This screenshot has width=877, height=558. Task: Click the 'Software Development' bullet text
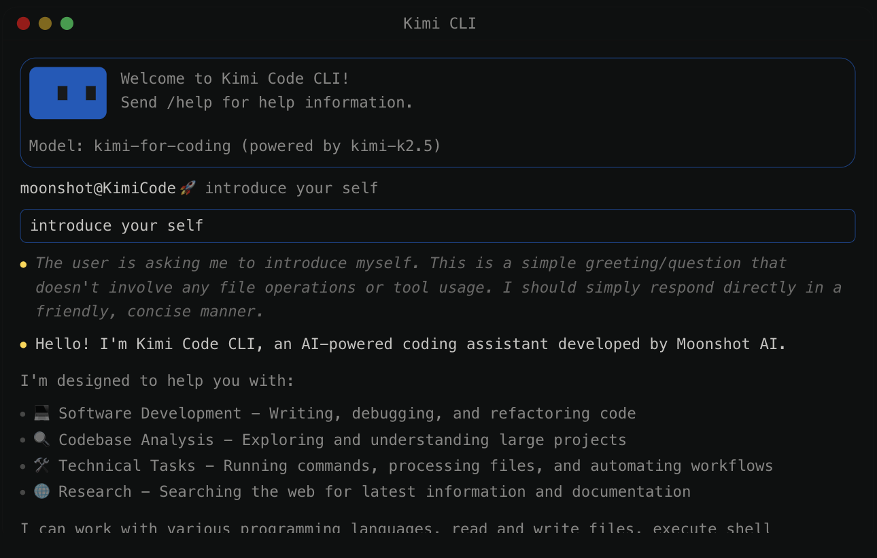(347, 413)
